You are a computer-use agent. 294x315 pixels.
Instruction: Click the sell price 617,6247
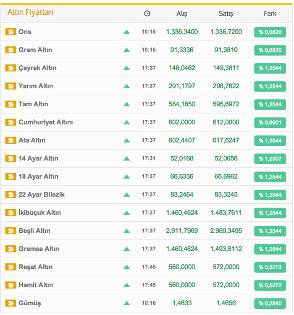point(226,140)
